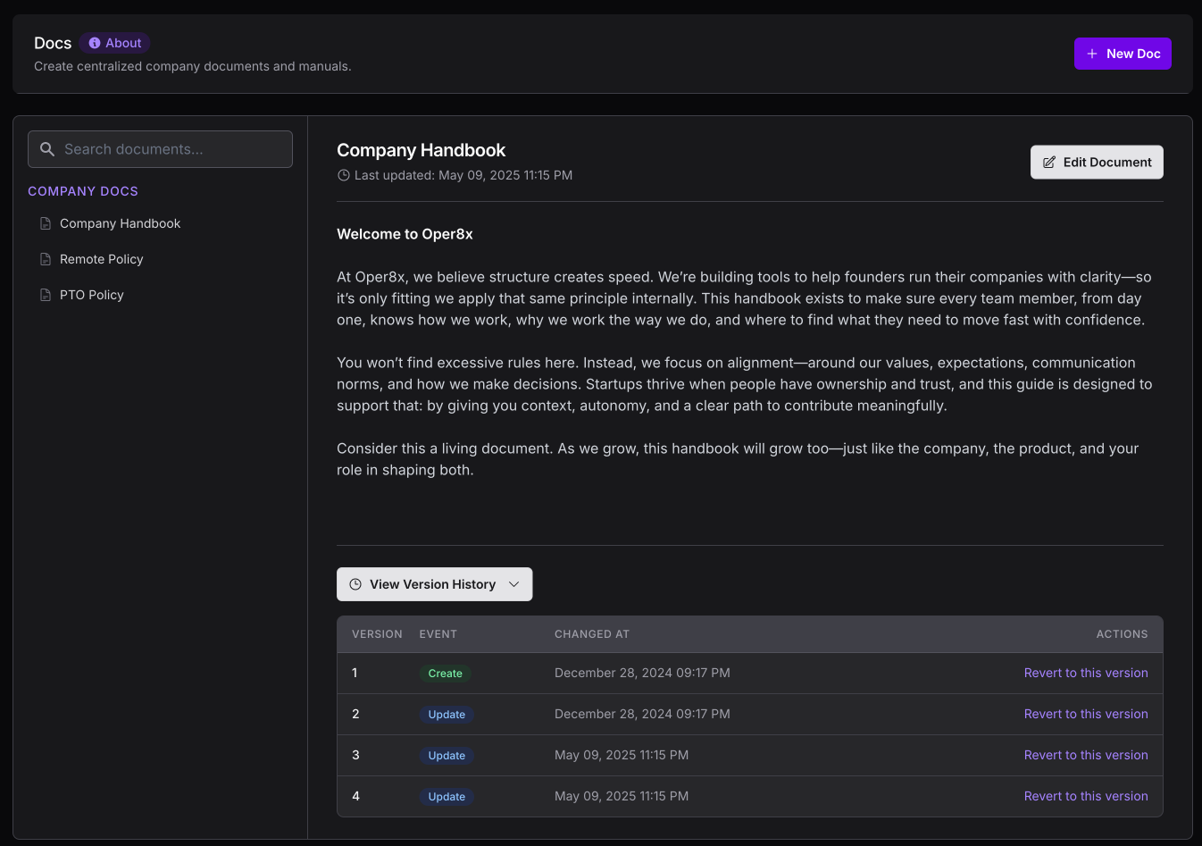Open Company Handbook in the sidebar
Image resolution: width=1202 pixels, height=846 pixels.
[x=120, y=223]
